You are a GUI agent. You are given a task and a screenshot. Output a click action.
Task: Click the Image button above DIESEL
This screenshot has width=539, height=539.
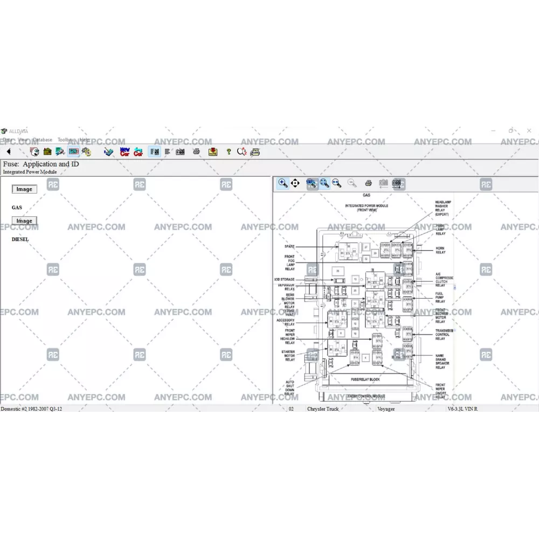click(x=24, y=221)
